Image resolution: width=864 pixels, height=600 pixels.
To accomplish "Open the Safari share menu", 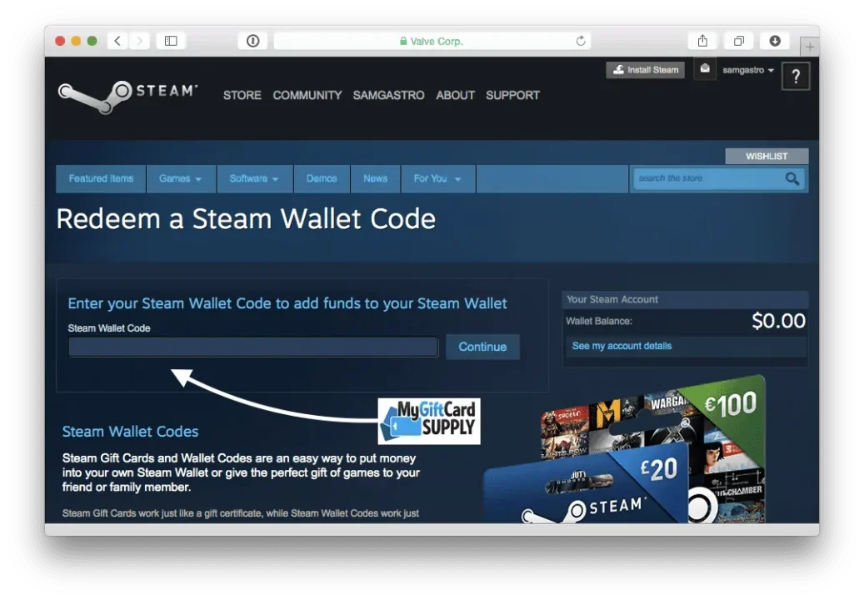I will [702, 41].
